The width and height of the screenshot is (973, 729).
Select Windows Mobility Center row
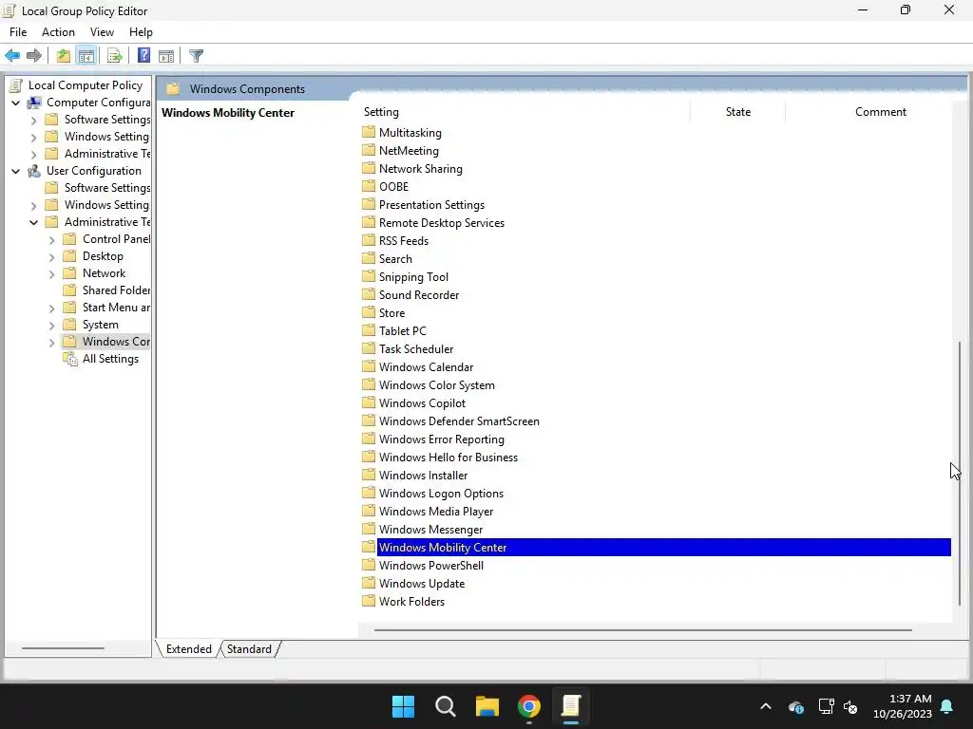click(656, 548)
